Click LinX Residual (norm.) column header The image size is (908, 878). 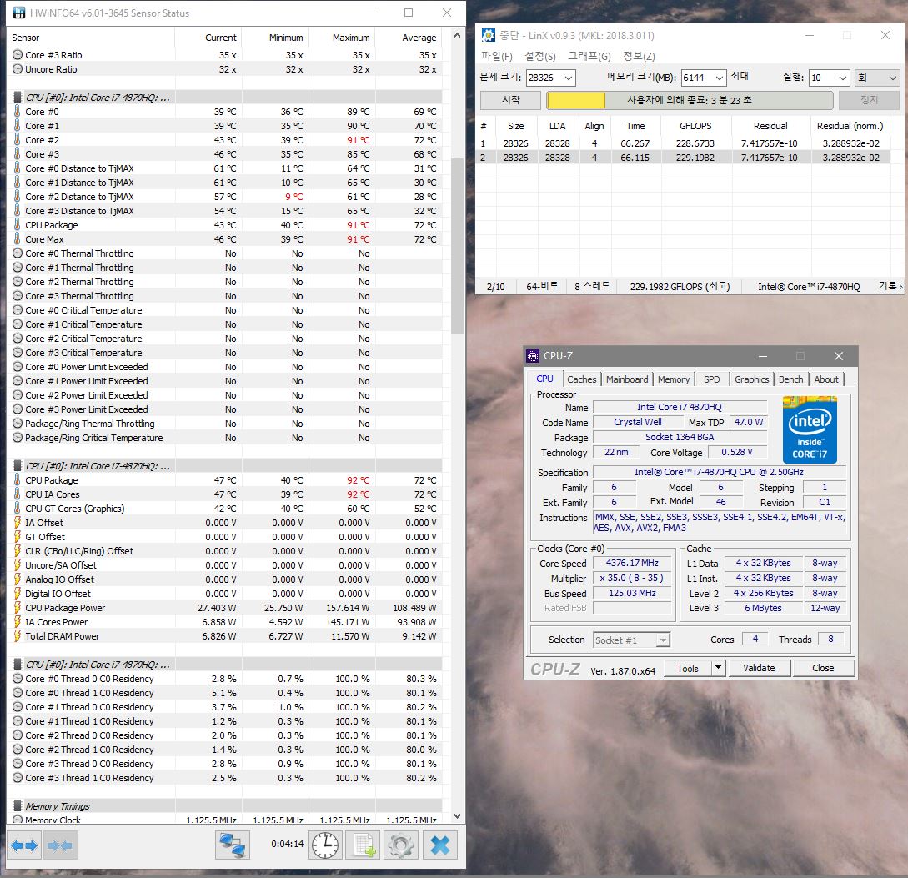pyautogui.click(x=850, y=126)
